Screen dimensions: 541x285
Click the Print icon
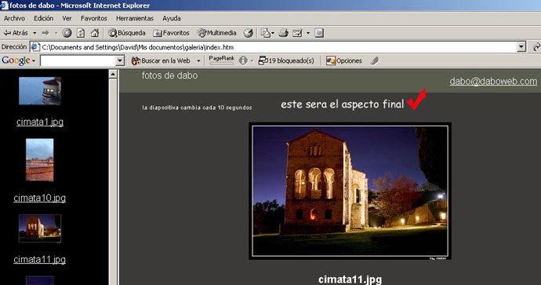pos(284,33)
